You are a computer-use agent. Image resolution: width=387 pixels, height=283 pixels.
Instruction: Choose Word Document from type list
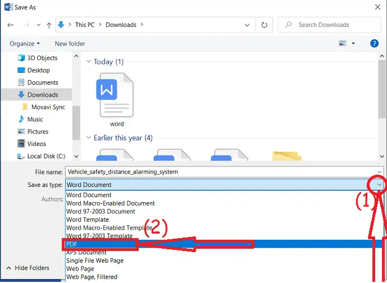point(225,195)
